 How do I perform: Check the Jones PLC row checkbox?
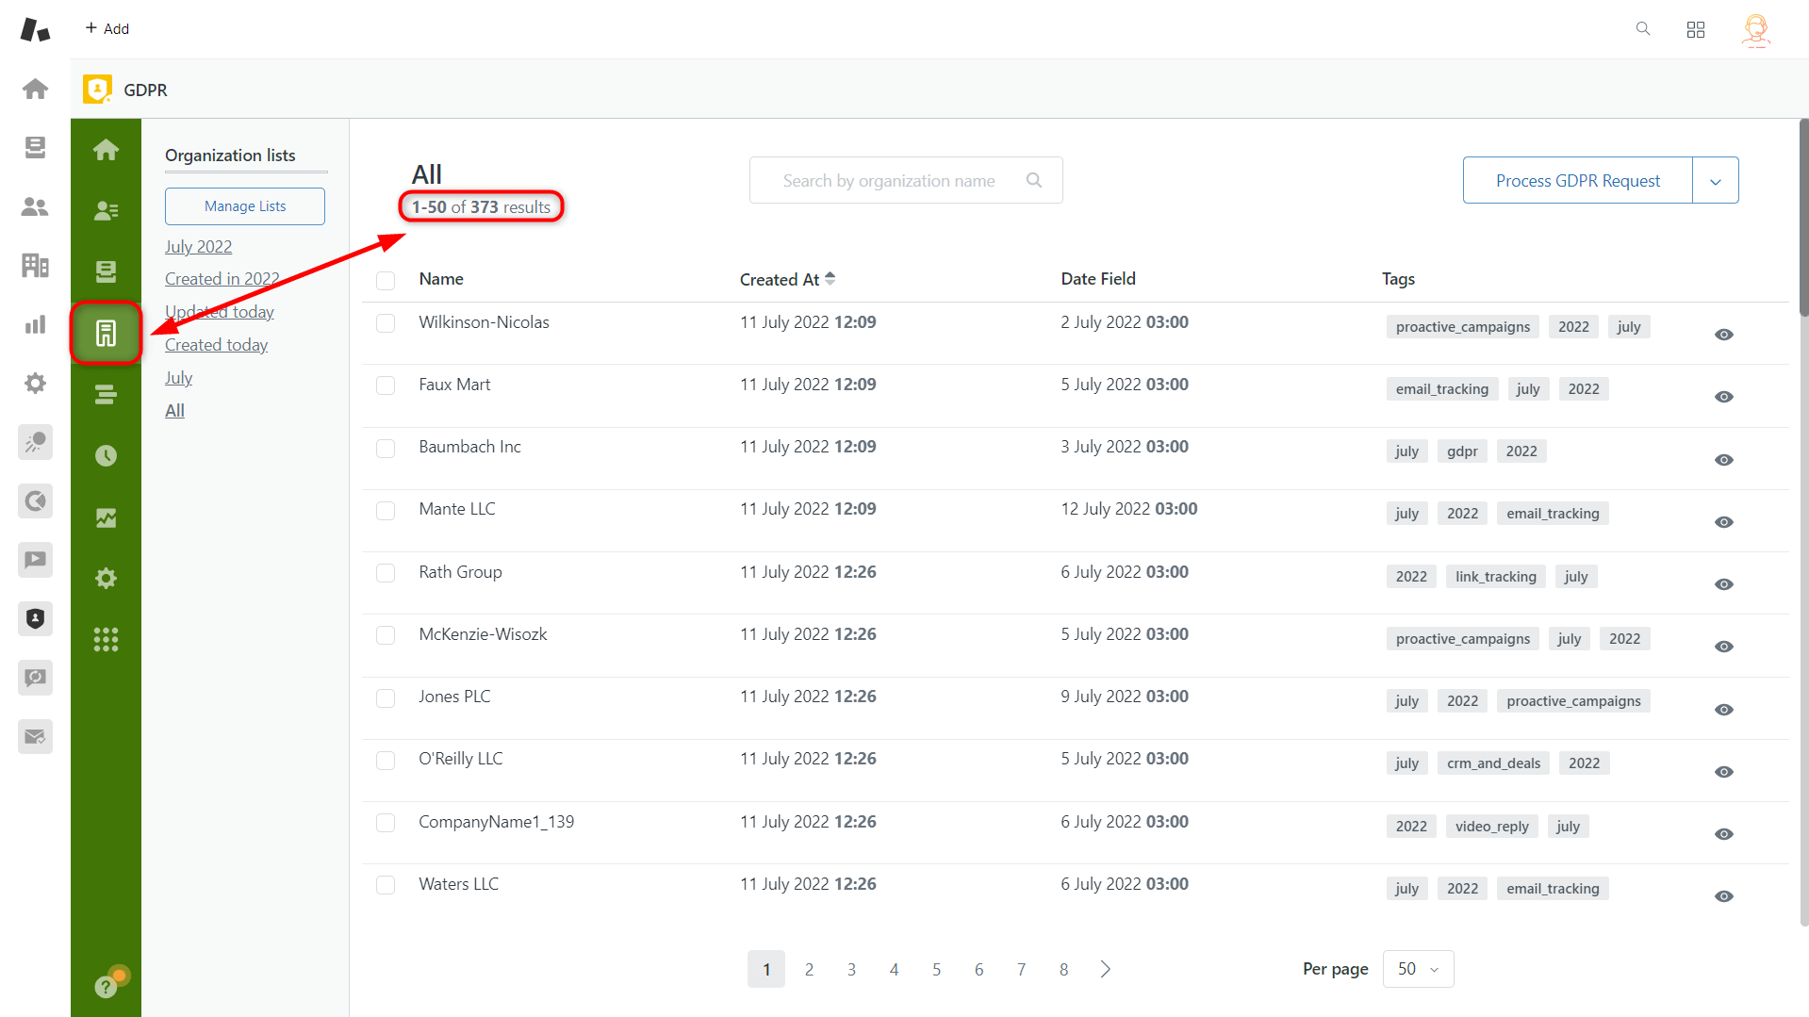[386, 697]
